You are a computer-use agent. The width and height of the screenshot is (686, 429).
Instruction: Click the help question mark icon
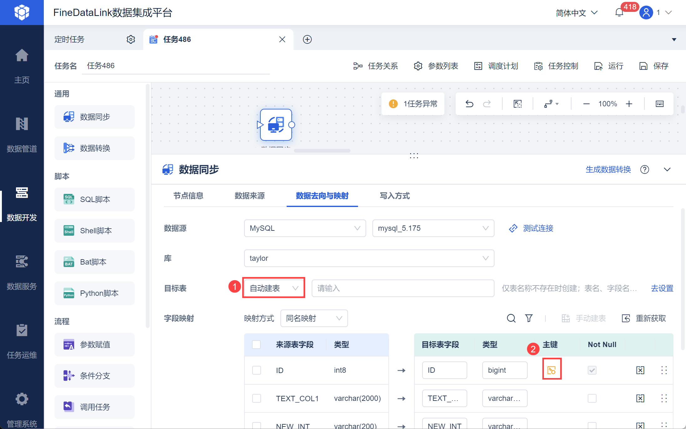pos(644,169)
